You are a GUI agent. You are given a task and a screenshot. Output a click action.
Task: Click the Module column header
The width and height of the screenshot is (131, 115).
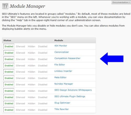59,41
